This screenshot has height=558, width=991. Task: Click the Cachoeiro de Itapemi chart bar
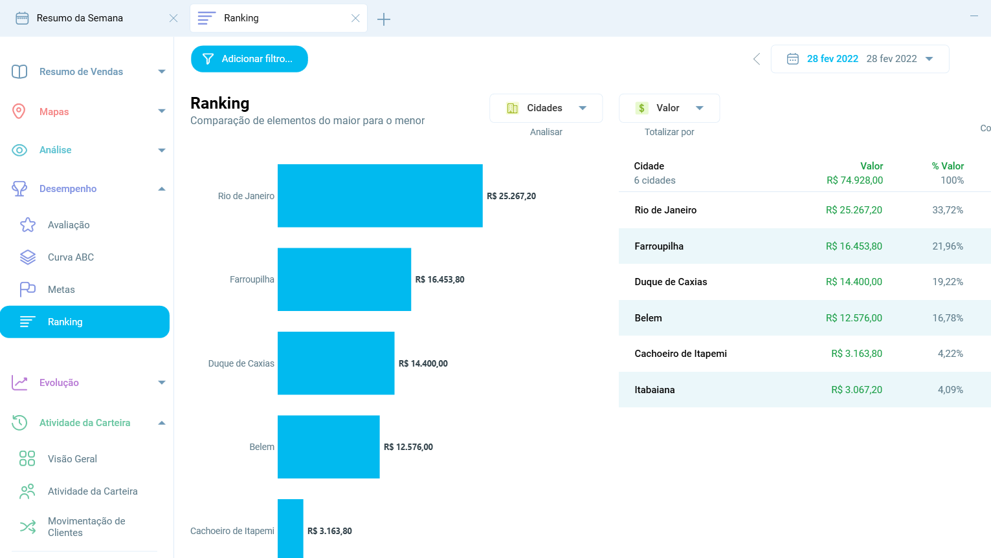[x=291, y=529]
